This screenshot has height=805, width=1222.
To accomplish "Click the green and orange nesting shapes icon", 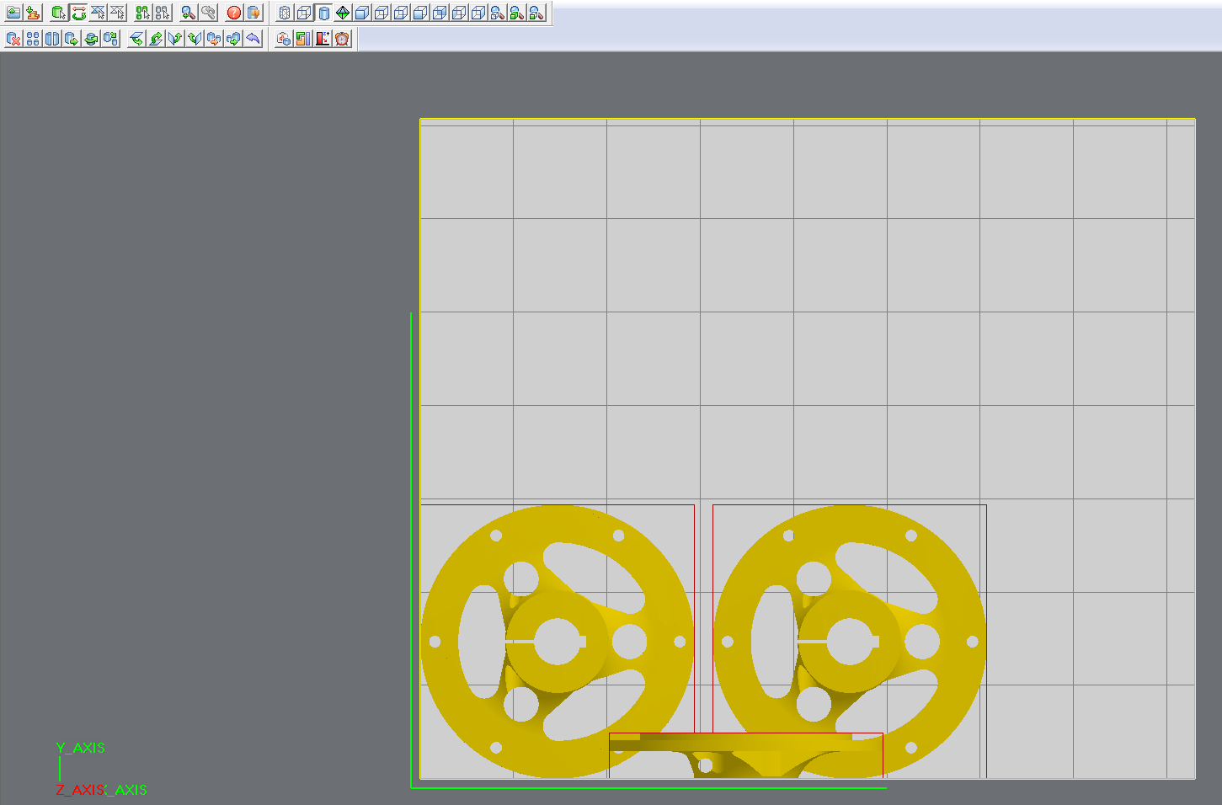I will (x=303, y=39).
